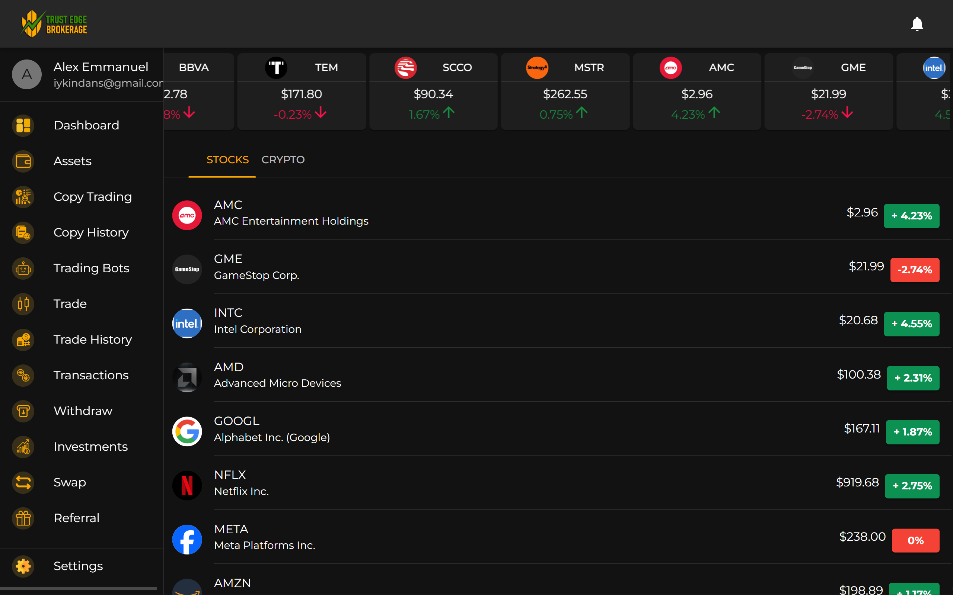Screen dimensions: 953x595
Task: Open the notifications bell
Action: coord(917,24)
